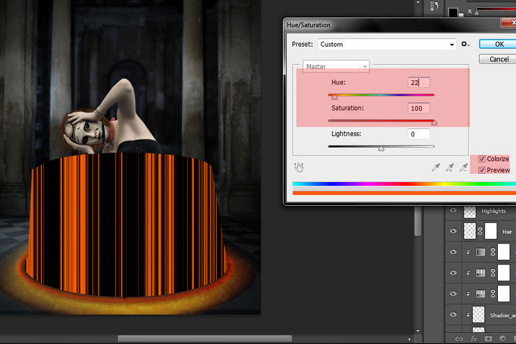Click the Lightness slider handle
516x344 pixels.
(381, 148)
